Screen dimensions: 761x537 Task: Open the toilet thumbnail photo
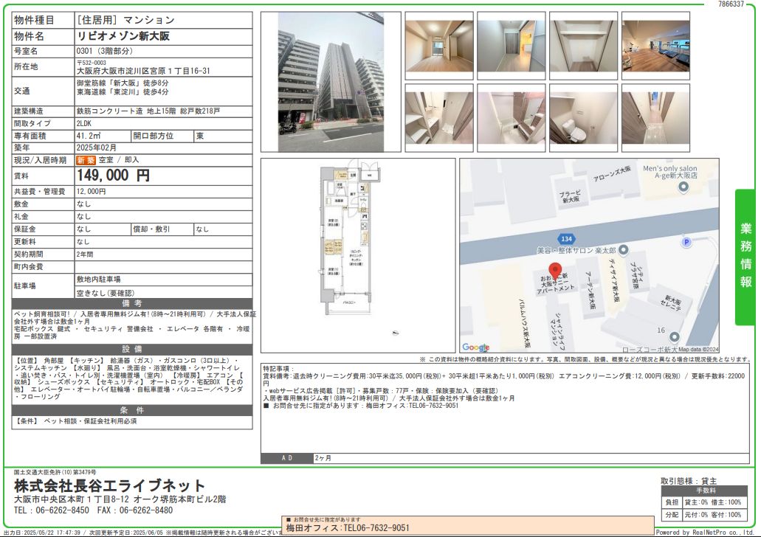pyautogui.click(x=583, y=118)
